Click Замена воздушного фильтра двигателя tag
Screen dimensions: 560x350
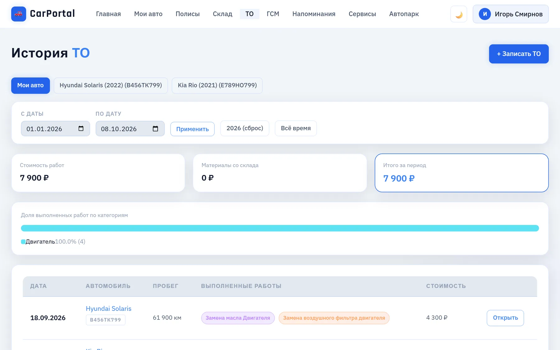tap(334, 318)
